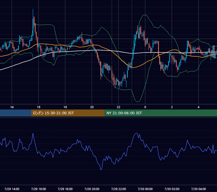Click the 7/29 16:00 time label
The width and height of the screenshot is (217, 192).
pos(39,189)
